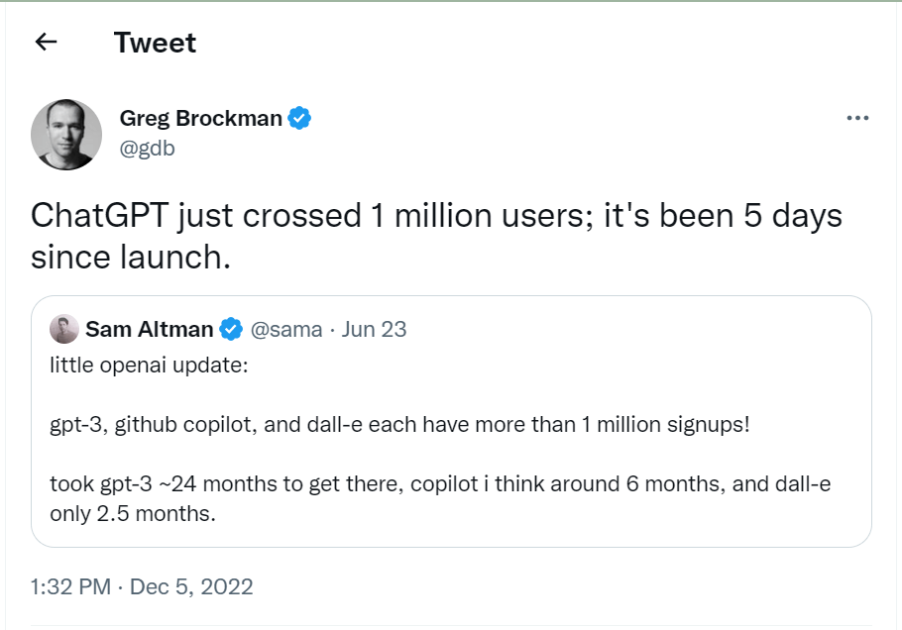This screenshot has height=630, width=902.
Task: Click the 1:32 PM · Dec 5, 2022 timestamp
Action: [x=142, y=586]
